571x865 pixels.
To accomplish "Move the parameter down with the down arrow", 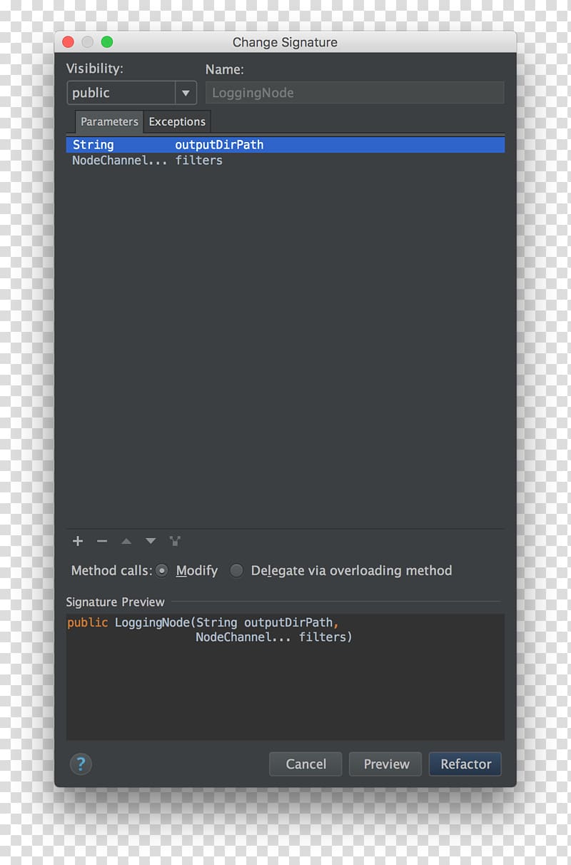I will pyautogui.click(x=151, y=541).
